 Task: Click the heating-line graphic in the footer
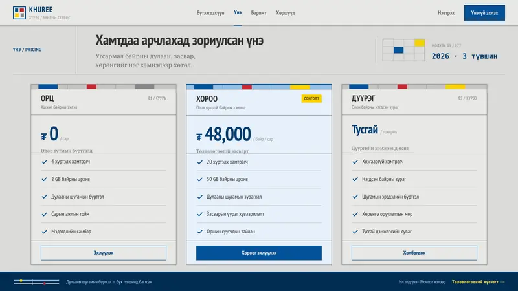[36, 282]
